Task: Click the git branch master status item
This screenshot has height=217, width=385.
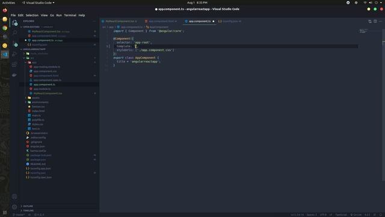Action: 19,215
